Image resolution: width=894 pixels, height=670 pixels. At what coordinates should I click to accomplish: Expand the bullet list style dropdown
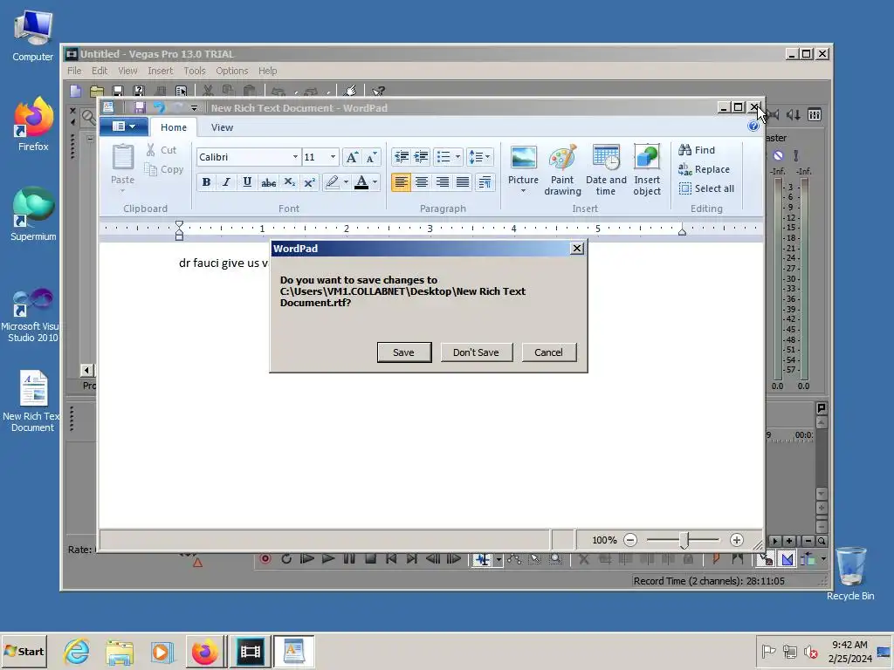pos(457,157)
